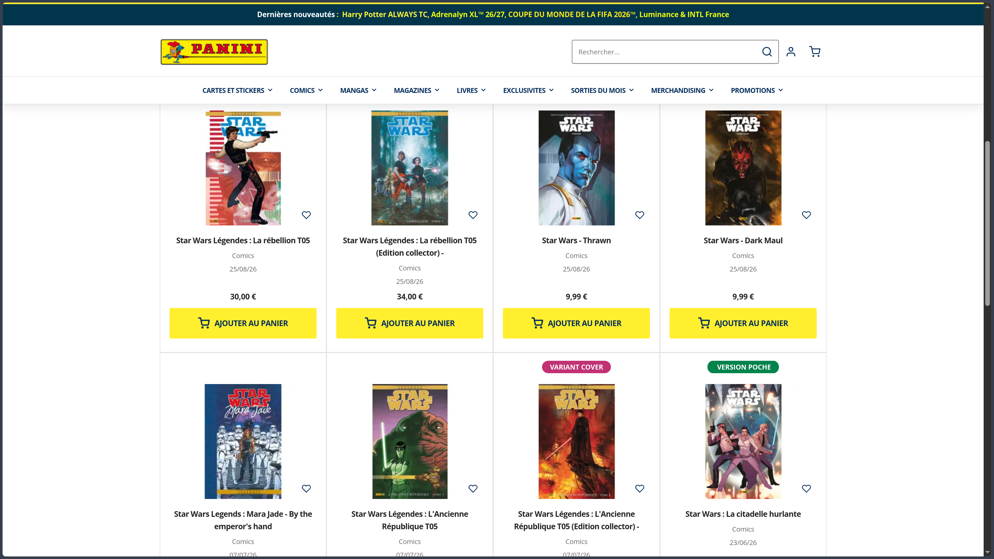
Task: Open the user account icon
Action: [x=791, y=52]
